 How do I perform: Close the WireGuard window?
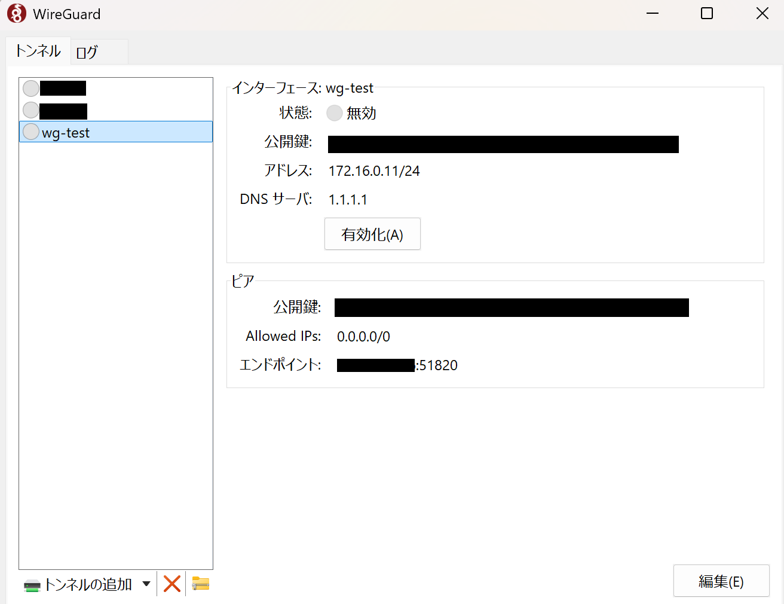[762, 13]
